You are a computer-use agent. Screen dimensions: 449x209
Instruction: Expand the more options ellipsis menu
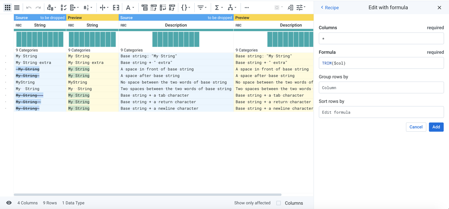(x=246, y=7)
